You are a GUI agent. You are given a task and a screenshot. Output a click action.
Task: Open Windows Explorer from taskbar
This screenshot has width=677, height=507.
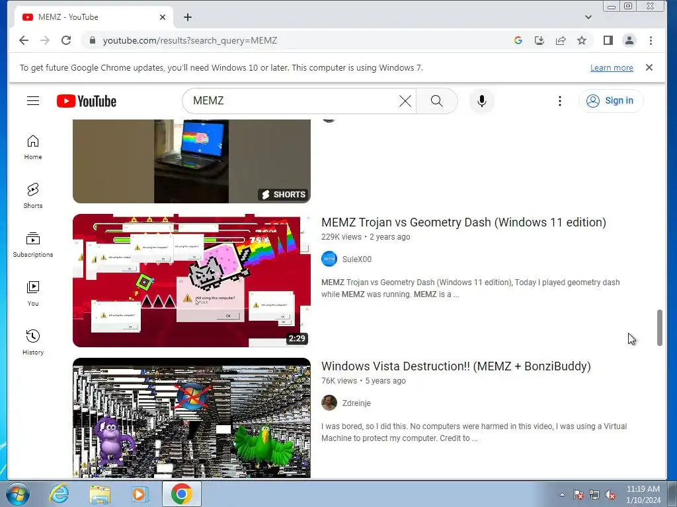coord(100,494)
